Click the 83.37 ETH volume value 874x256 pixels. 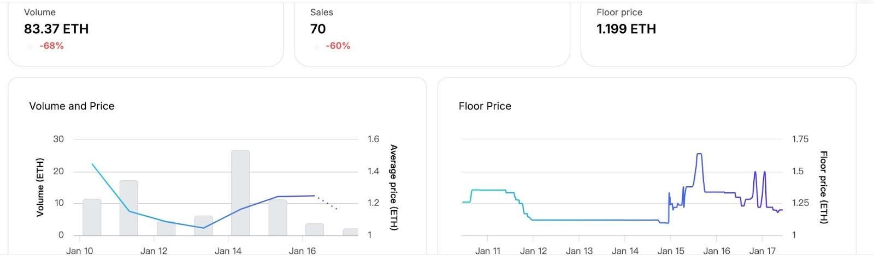pyautogui.click(x=56, y=29)
